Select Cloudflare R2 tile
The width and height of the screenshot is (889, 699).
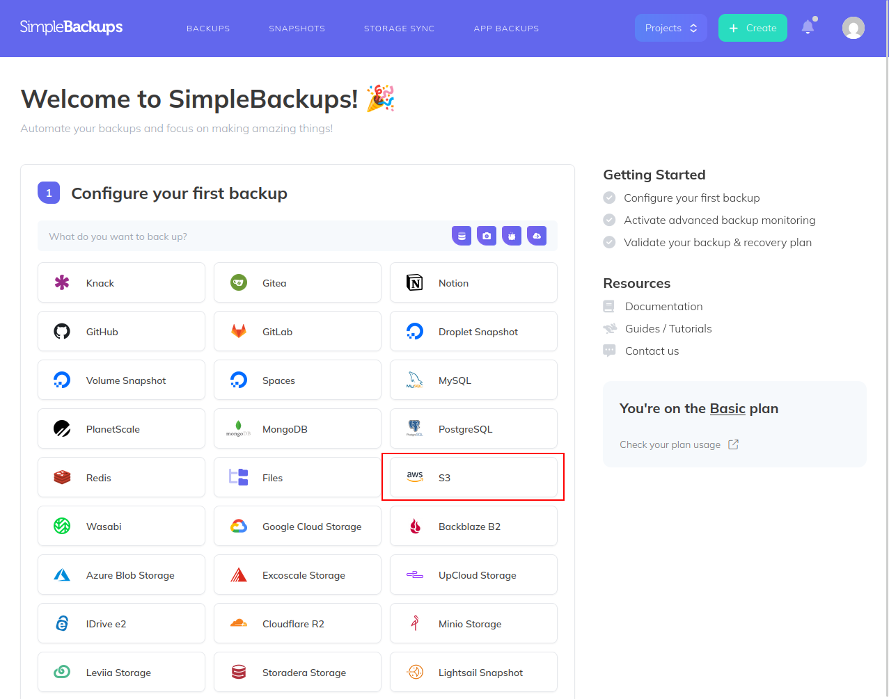tap(297, 623)
